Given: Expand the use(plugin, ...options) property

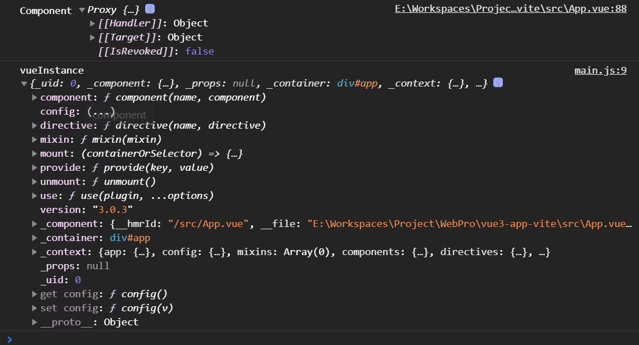Looking at the screenshot, I should pos(35,196).
